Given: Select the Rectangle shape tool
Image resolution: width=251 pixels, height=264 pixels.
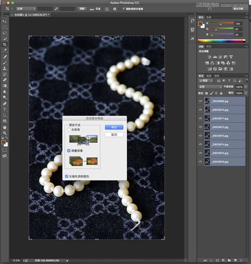Looking at the screenshot, I should (4, 121).
